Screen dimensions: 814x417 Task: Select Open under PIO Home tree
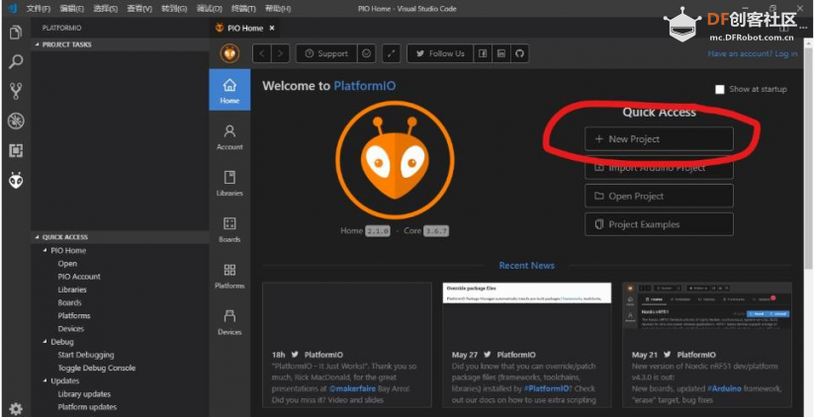67,264
